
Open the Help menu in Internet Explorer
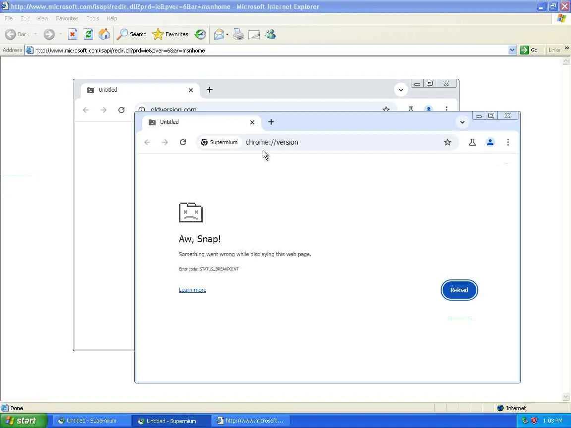(112, 18)
